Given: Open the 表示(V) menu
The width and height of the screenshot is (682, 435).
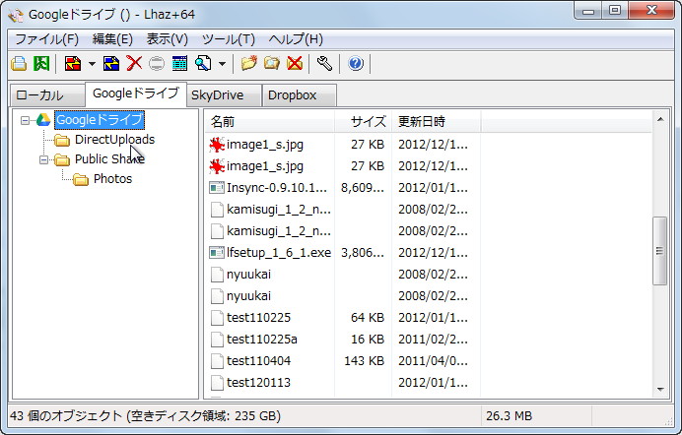Looking at the screenshot, I should pos(167,39).
